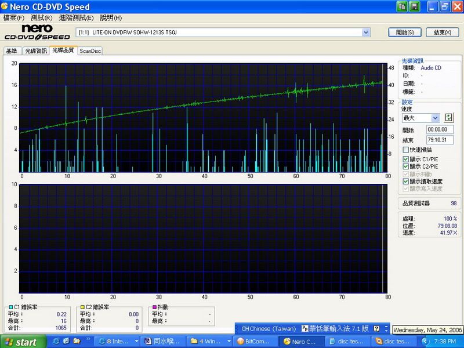This screenshot has height=348, width=464.
Task: Switch to the 光碟資訊 tab
Action: pos(36,51)
